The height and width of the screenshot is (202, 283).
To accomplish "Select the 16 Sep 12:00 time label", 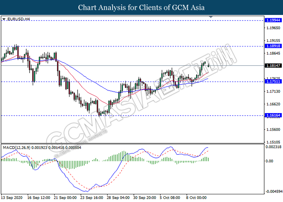I will coord(39,198).
